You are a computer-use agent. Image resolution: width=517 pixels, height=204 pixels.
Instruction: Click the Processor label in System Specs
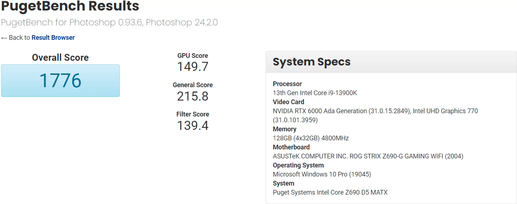pos(287,84)
